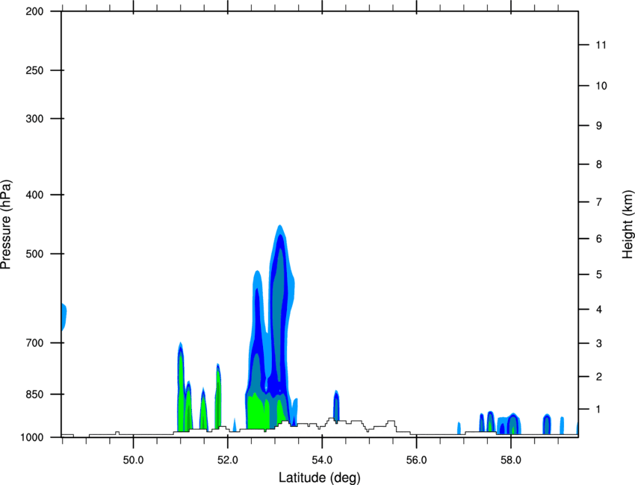
Task: Click the 4 km height tick label
Action: [599, 310]
